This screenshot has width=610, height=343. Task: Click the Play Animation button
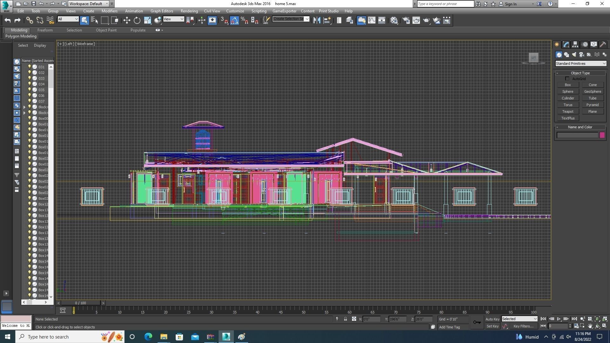coord(559,319)
